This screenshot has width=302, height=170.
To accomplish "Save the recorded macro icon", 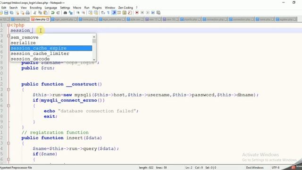I will click(159, 13).
